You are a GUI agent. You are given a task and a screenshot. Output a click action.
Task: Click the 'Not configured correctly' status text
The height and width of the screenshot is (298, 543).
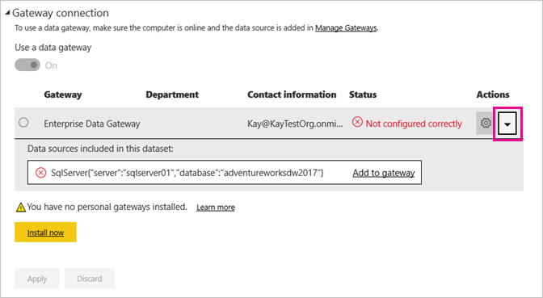(414, 124)
